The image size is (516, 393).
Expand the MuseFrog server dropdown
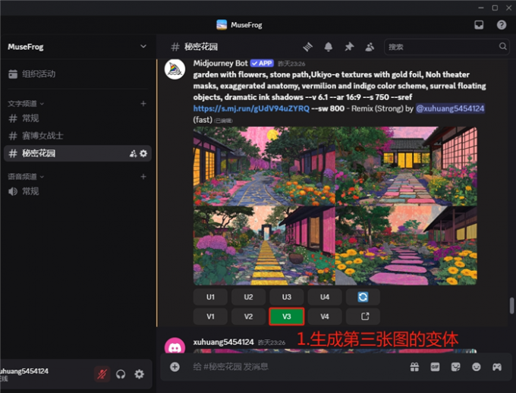143,47
